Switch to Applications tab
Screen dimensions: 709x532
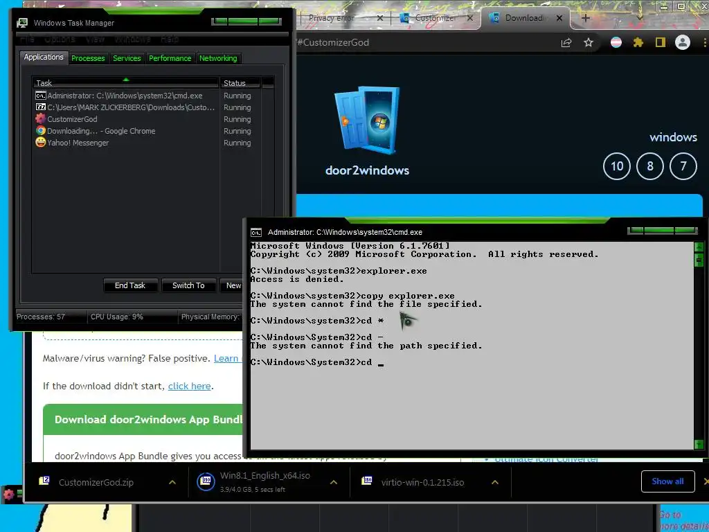point(44,57)
